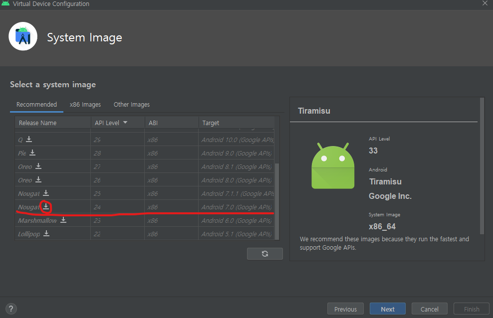Click the Google Inc. vendor text
The image size is (493, 318).
[390, 196]
